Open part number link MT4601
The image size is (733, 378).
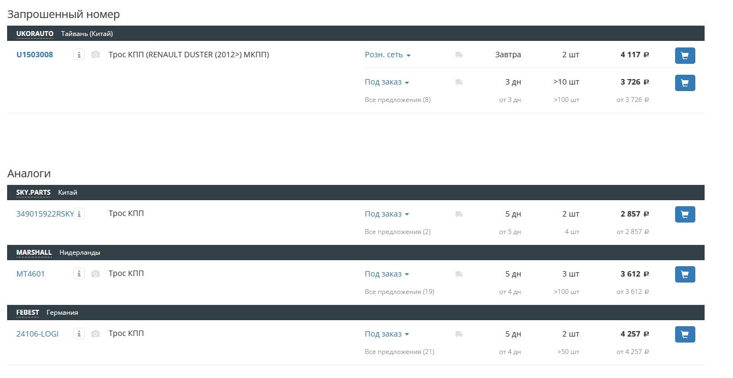(x=31, y=274)
